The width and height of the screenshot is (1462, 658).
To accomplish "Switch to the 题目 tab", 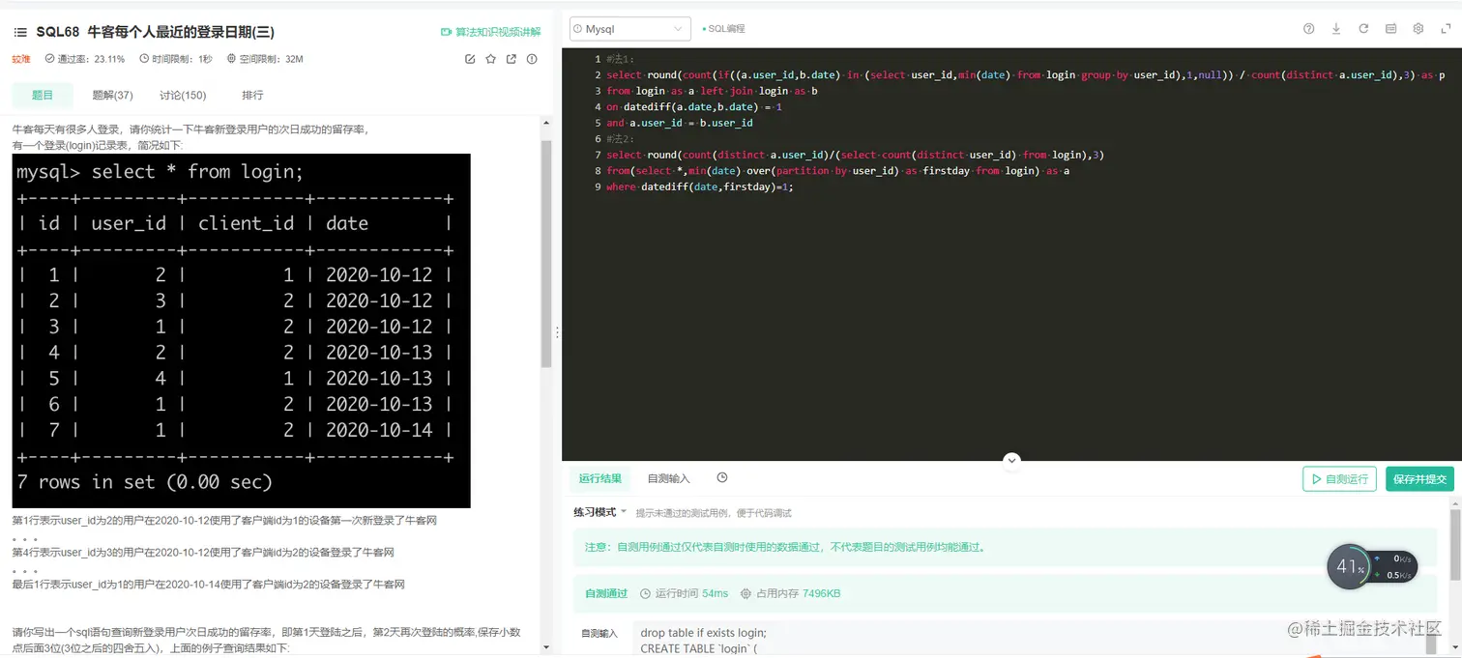I will 43,95.
